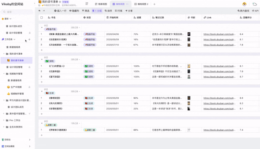The width and height of the screenshot is (260, 149).
Task: Collapse the 星标 starred section
Action: coord(11,19)
